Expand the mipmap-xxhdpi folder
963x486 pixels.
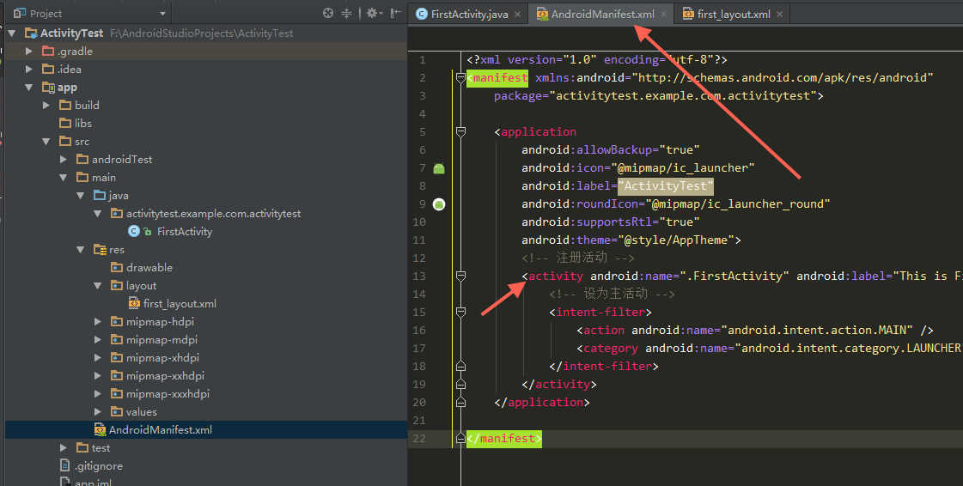[x=98, y=375]
